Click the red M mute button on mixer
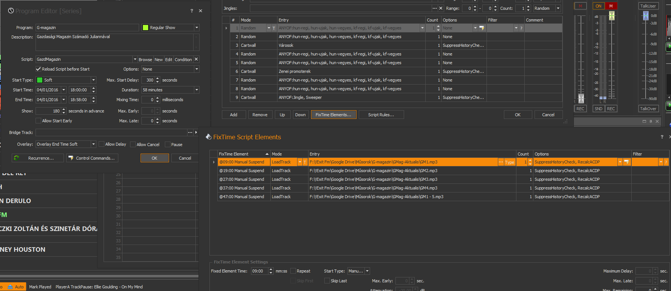671x291 pixels. (x=611, y=6)
